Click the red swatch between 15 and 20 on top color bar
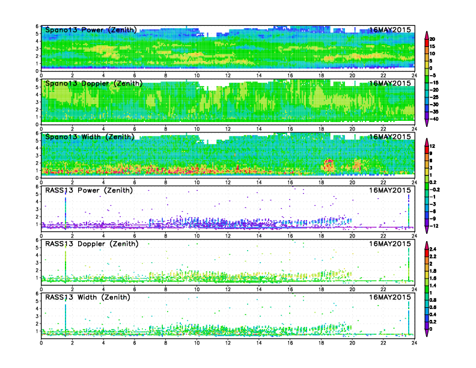 [x=427, y=43]
